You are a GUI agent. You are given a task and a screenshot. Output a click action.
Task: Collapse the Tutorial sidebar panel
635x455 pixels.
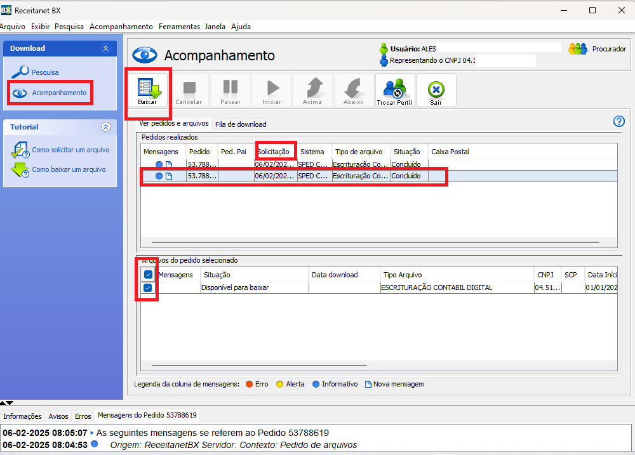click(106, 127)
